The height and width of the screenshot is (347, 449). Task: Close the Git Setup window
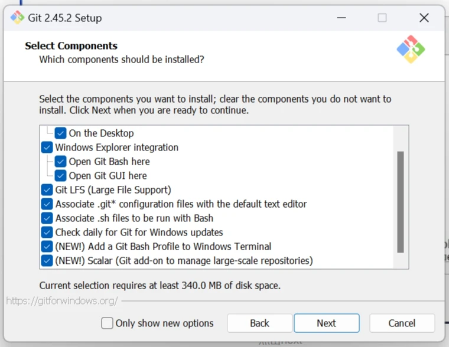click(x=424, y=18)
